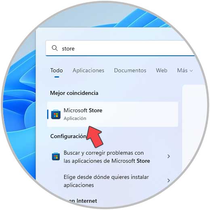
Task: Click the Configuración section heading
Action: pos(68,136)
